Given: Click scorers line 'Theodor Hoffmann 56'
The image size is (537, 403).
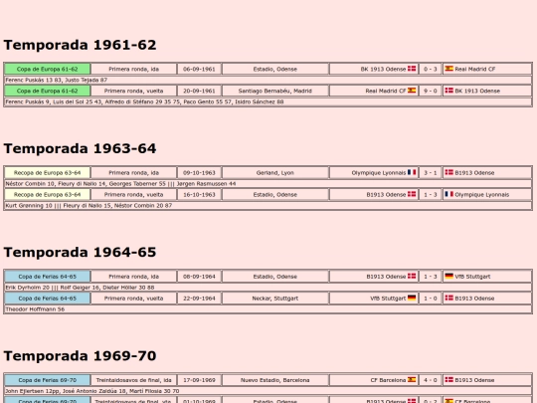Looking at the screenshot, I should (268, 309).
